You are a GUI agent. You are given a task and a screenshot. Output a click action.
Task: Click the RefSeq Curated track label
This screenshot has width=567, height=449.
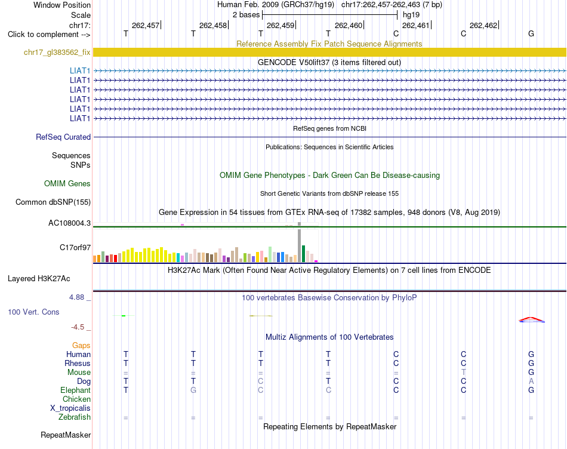(63, 137)
